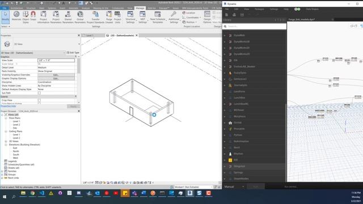This screenshot has height=204, width=363.
Task: Expand the Families node in Project Browser
Action: (x=2, y=171)
